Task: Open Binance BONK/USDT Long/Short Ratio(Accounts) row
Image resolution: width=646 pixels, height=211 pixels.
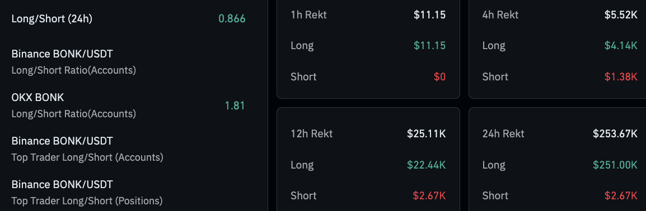Action: [x=129, y=62]
